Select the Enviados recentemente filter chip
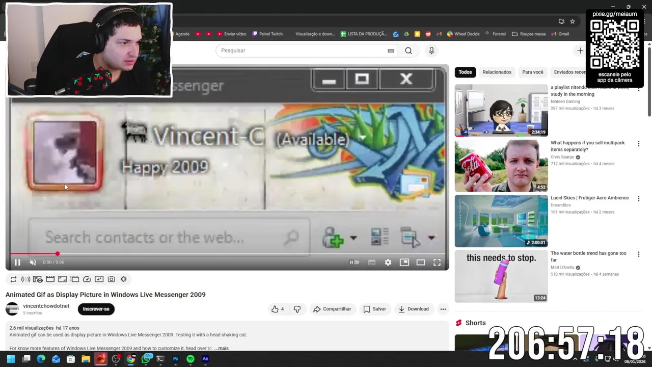The image size is (652, 367). tap(568, 72)
